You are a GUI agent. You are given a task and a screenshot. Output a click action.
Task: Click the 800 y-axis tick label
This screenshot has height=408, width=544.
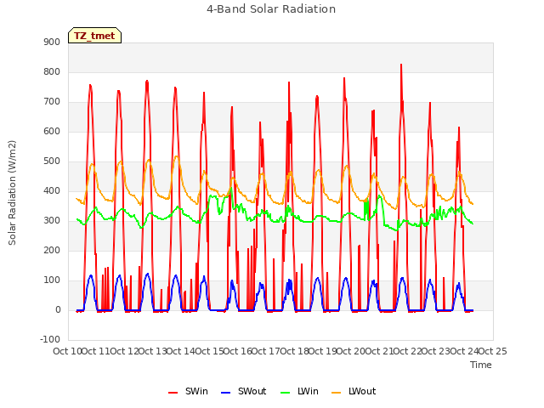(52, 71)
